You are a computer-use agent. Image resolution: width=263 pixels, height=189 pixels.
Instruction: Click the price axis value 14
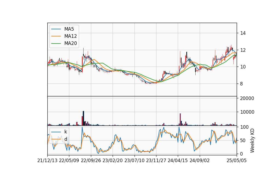click(x=243, y=33)
